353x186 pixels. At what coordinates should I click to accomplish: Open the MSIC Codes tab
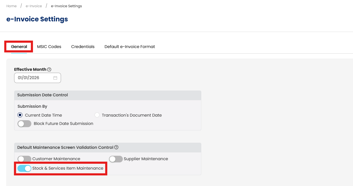[x=49, y=47]
